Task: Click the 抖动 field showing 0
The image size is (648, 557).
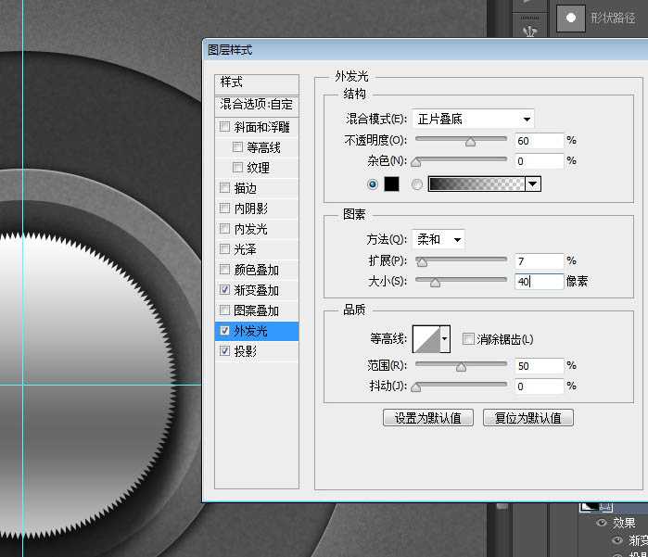Action: click(539, 386)
